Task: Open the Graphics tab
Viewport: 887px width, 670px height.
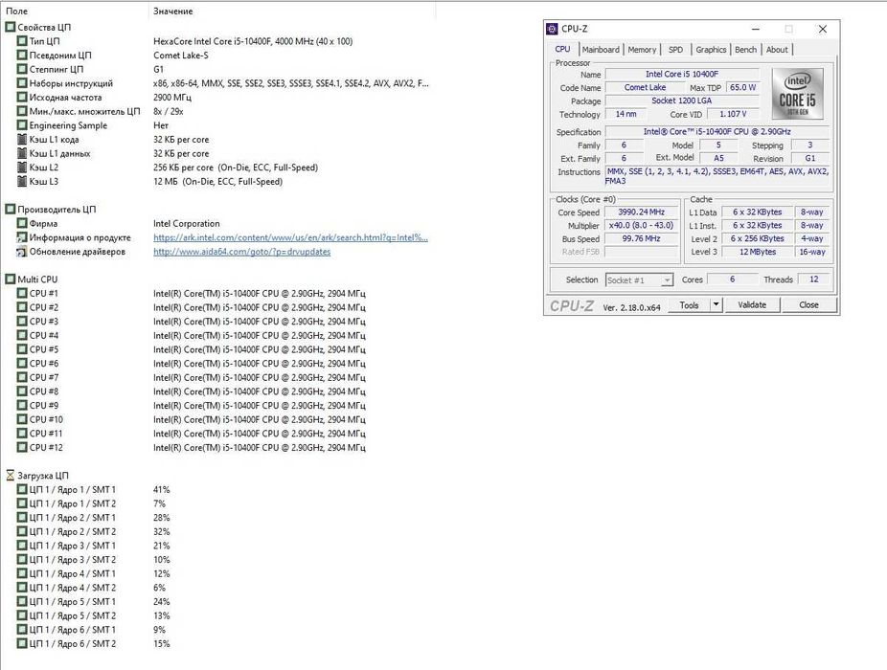Action: point(711,50)
